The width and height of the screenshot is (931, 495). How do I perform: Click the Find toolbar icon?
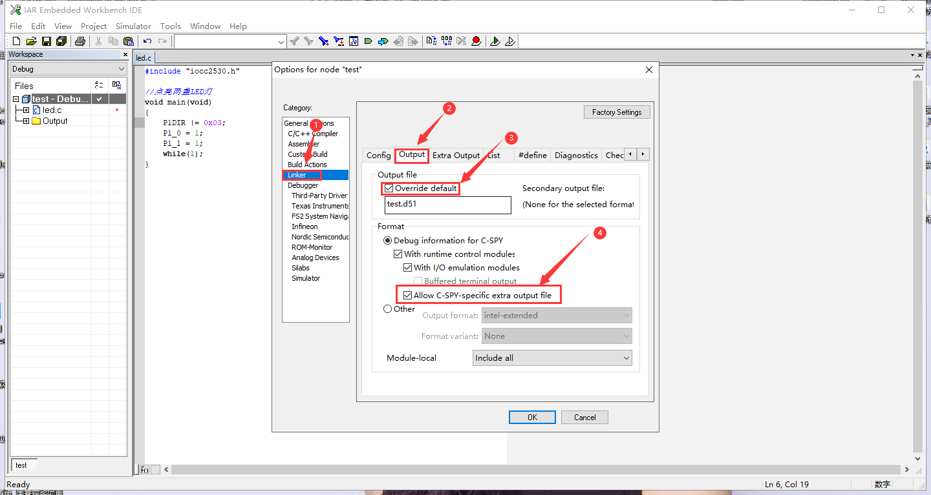(324, 41)
